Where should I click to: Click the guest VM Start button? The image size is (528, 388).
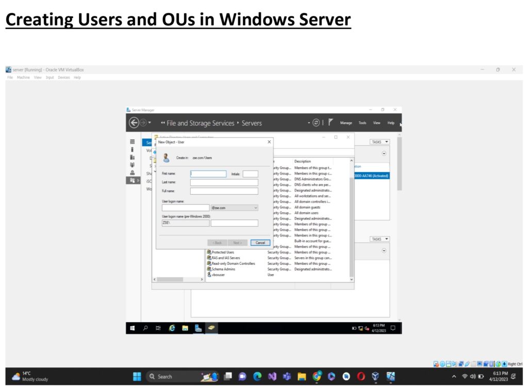(x=133, y=328)
